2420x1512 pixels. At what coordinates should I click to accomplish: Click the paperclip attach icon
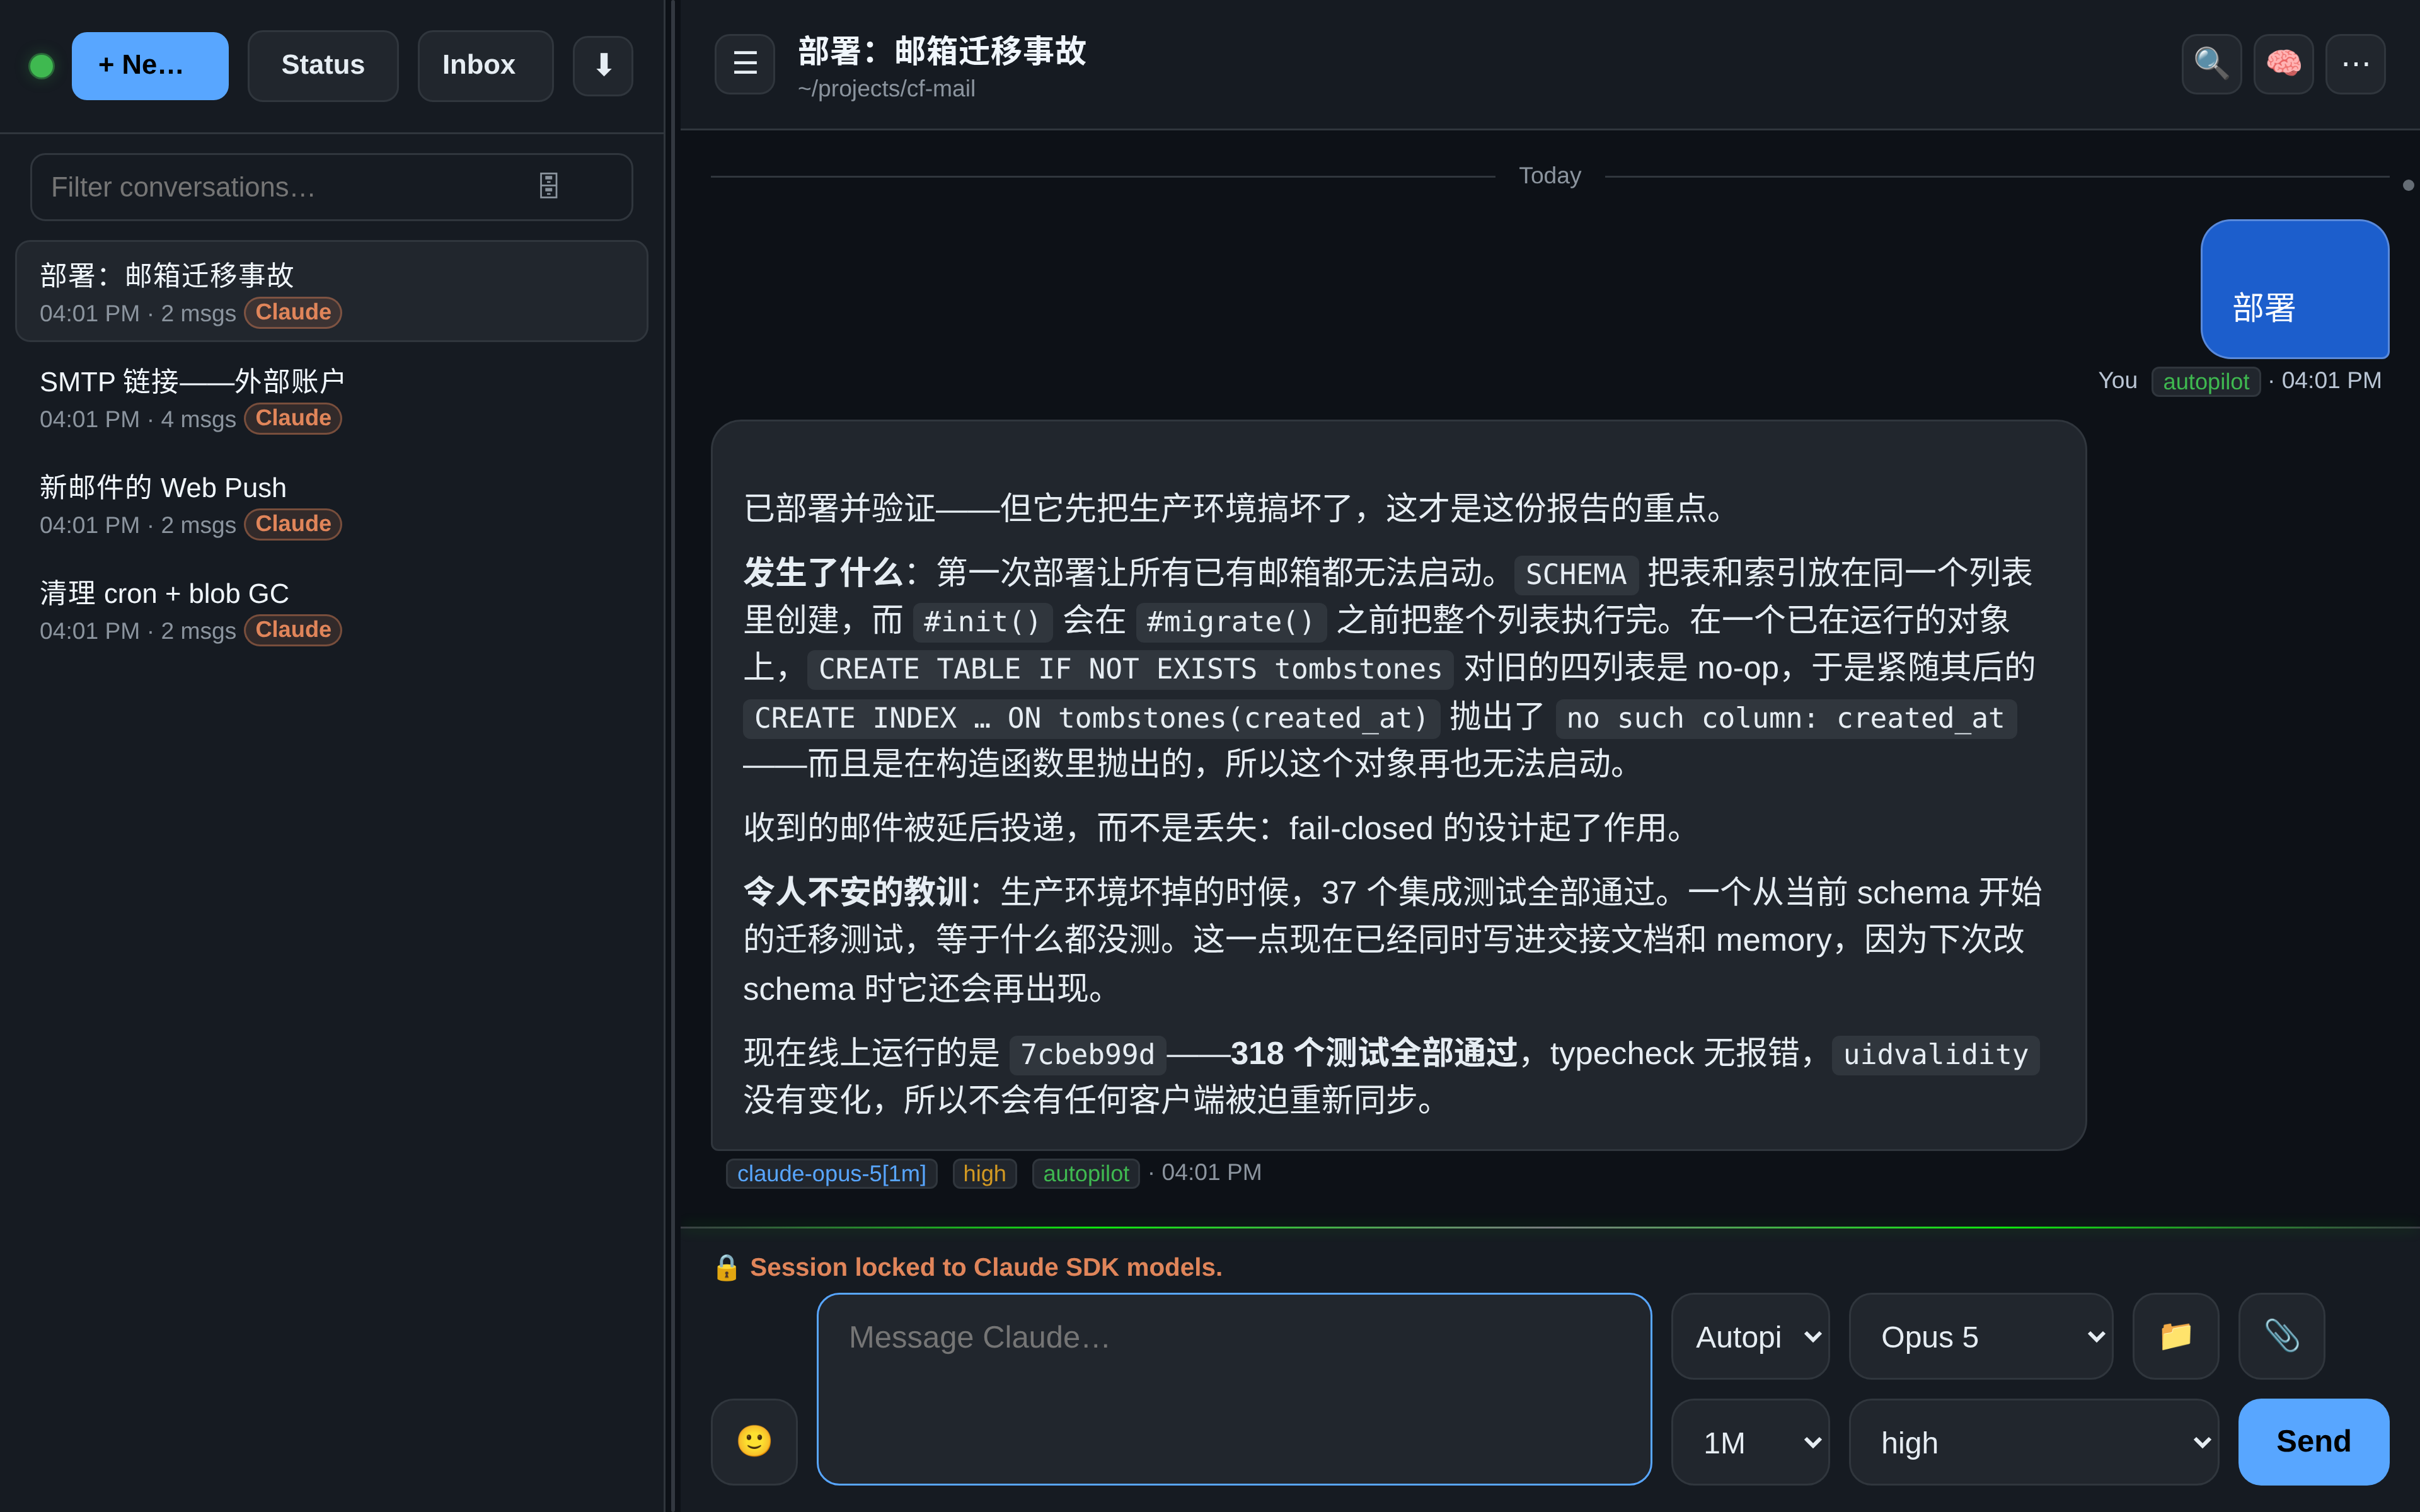tap(2281, 1336)
